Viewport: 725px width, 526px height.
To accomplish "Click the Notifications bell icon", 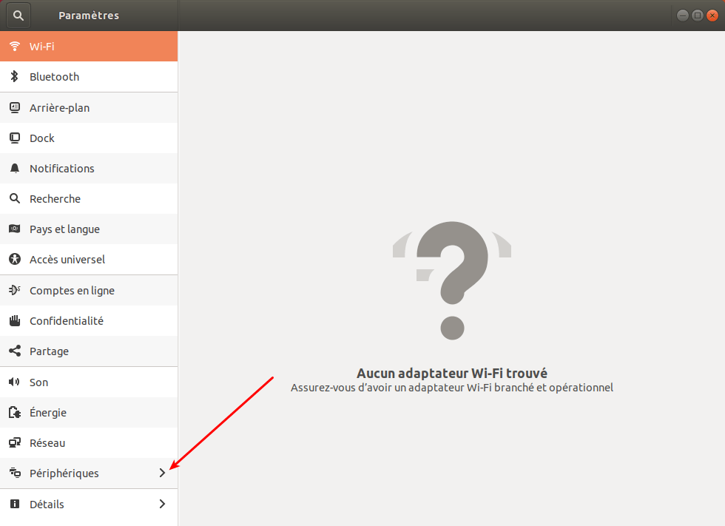I will click(x=14, y=169).
